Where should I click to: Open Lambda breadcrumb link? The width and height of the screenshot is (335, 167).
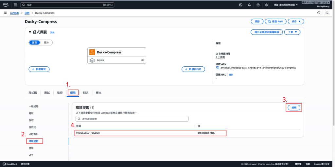pyautogui.click(x=14, y=13)
